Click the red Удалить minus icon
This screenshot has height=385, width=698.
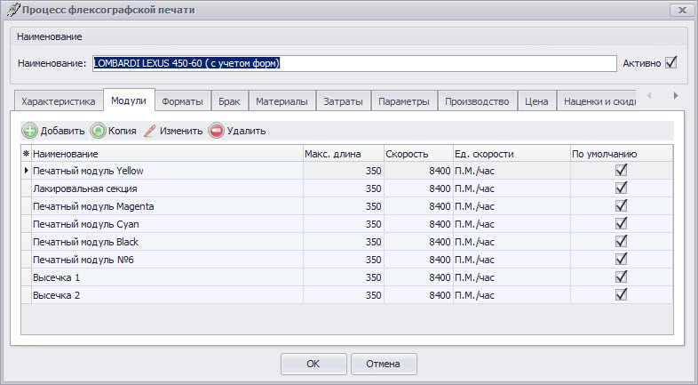(216, 131)
